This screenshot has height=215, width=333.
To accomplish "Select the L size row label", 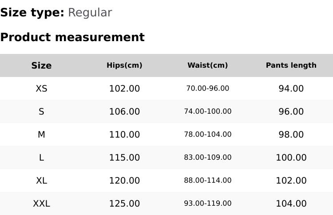I will 41,157.
